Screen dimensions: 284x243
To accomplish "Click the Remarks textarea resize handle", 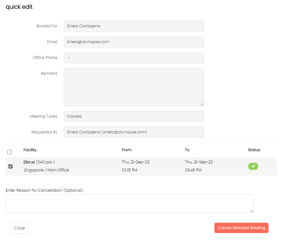I will click(202, 104).
